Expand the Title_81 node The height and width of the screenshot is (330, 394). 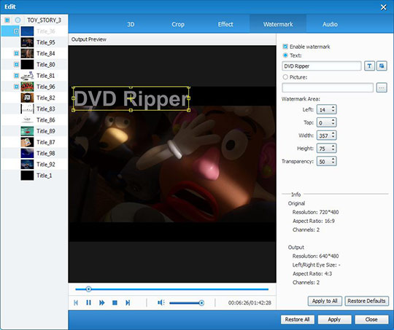click(x=16, y=75)
